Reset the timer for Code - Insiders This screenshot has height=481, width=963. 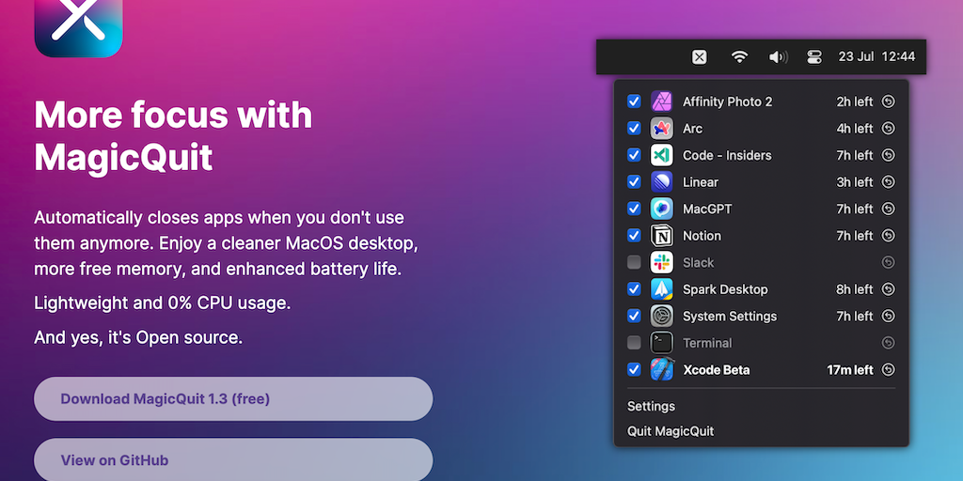click(888, 155)
